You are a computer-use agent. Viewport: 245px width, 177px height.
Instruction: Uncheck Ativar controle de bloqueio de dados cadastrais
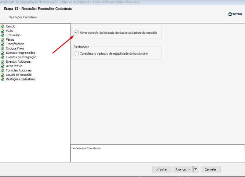click(x=76, y=32)
